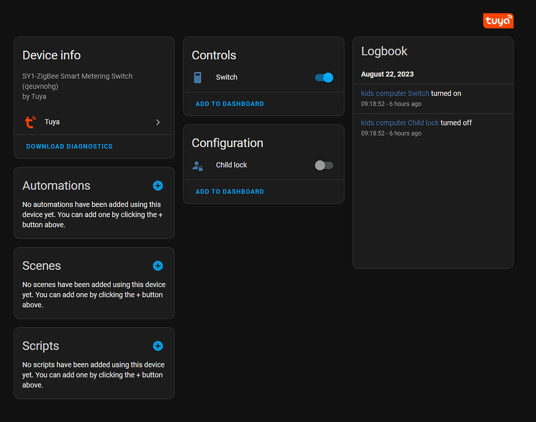
Task: Create a scene using the plus icon
Action: (x=158, y=266)
